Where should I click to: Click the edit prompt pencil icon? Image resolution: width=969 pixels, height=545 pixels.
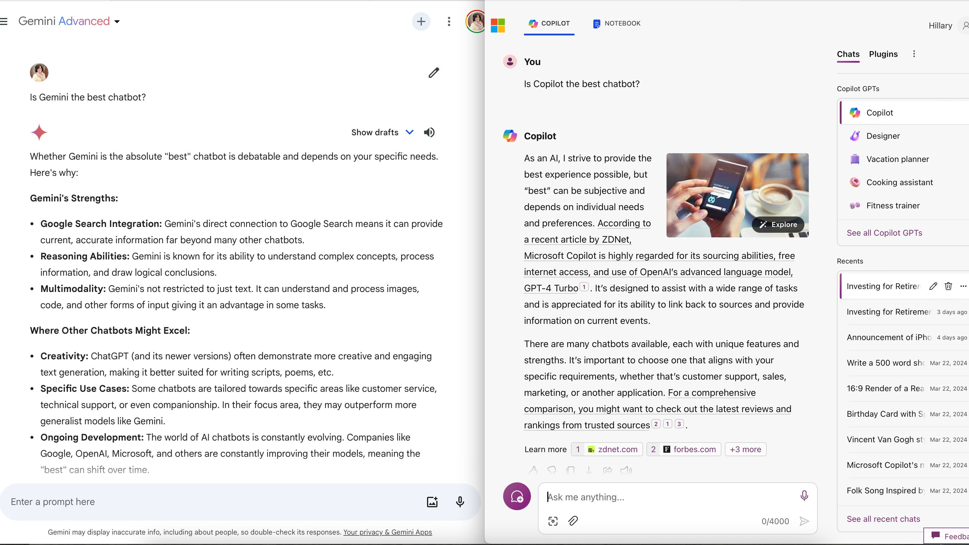pyautogui.click(x=433, y=73)
